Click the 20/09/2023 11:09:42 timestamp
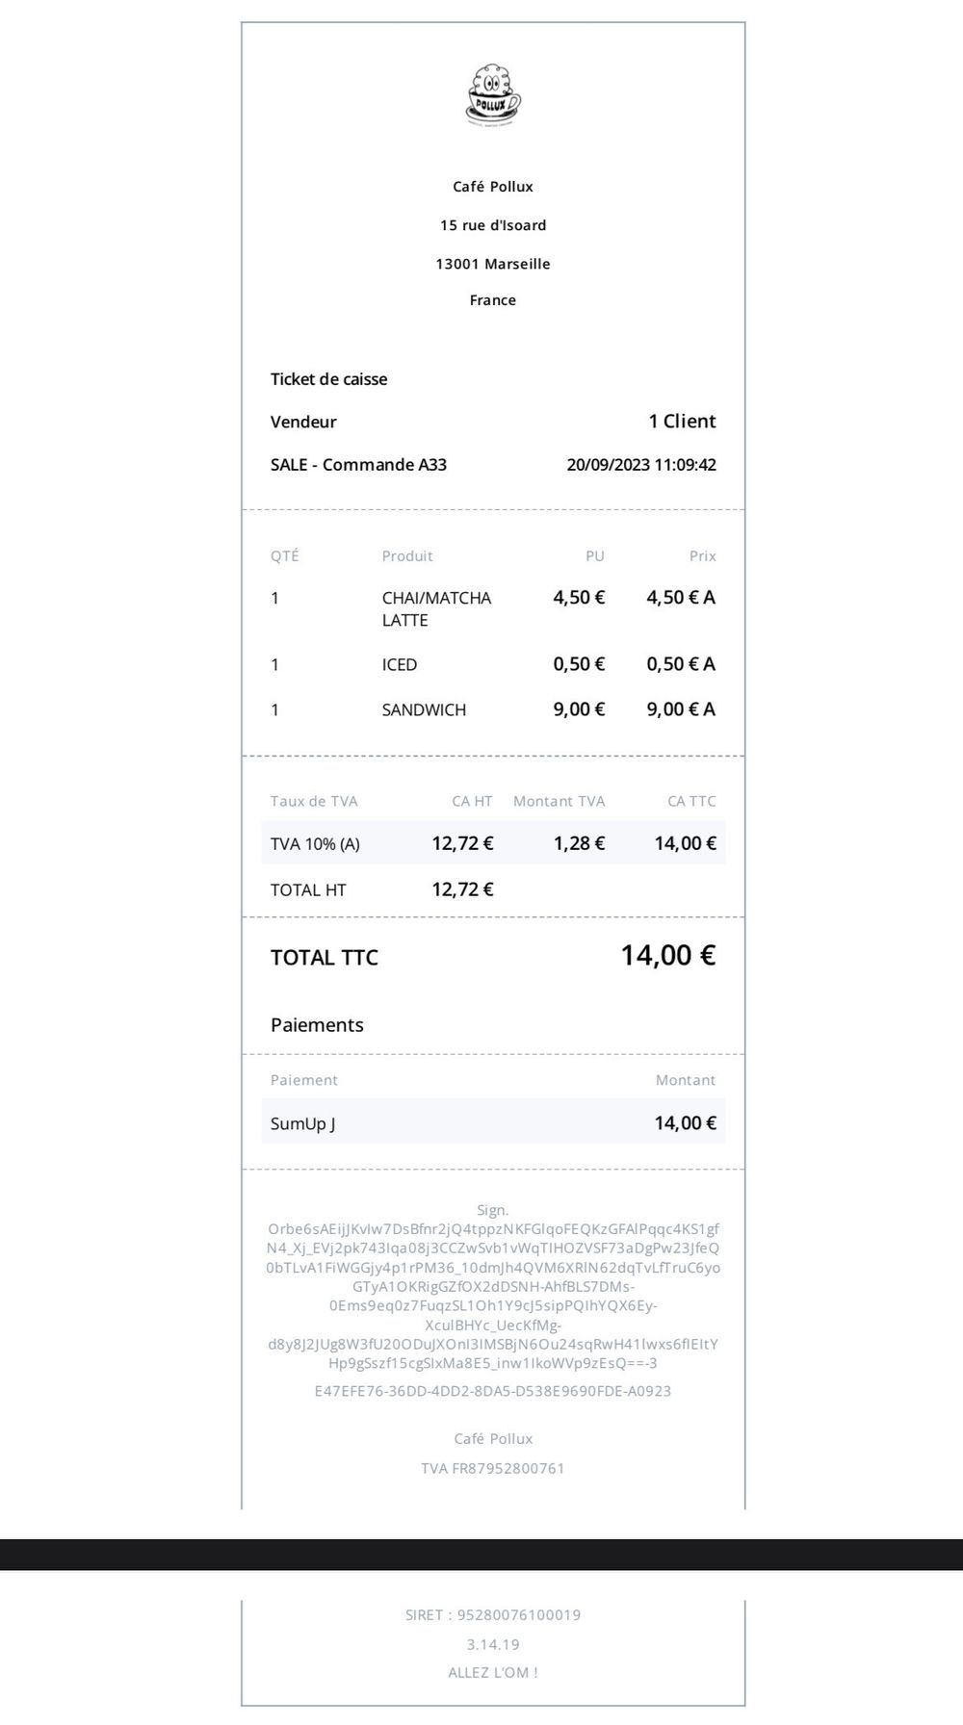Image resolution: width=963 pixels, height=1725 pixels. pos(641,465)
